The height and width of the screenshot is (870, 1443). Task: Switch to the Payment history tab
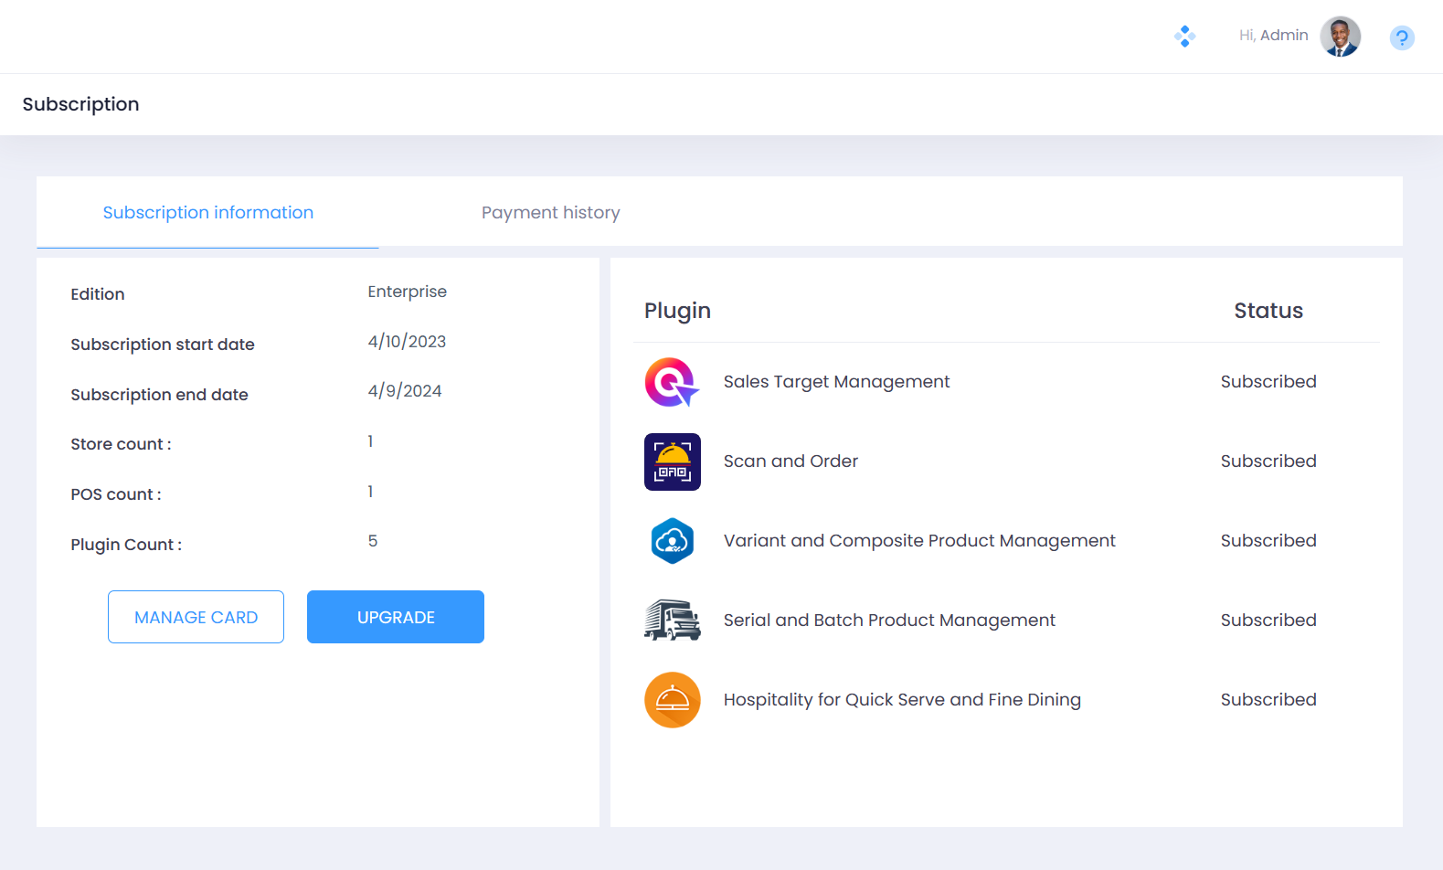click(550, 213)
